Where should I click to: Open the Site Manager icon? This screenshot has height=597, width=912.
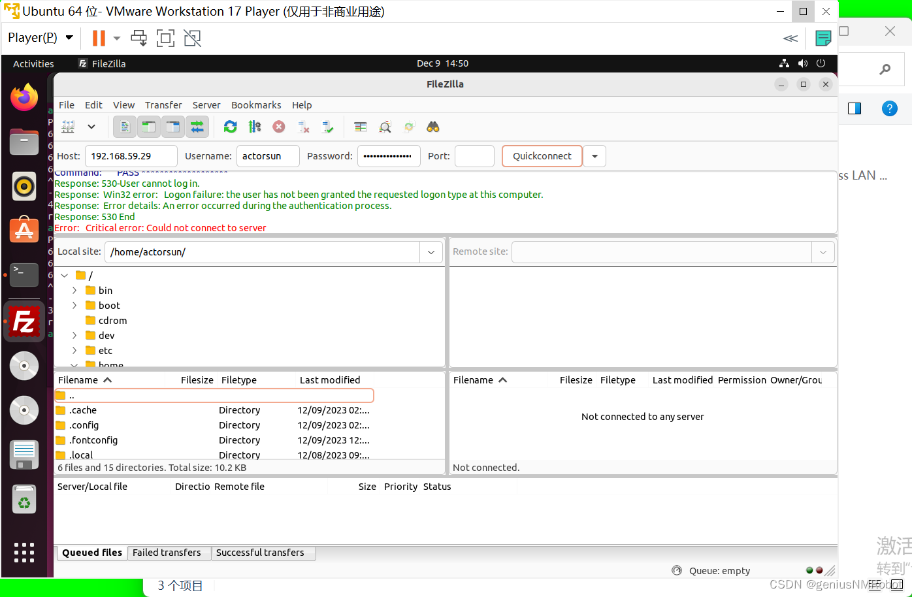tap(68, 127)
